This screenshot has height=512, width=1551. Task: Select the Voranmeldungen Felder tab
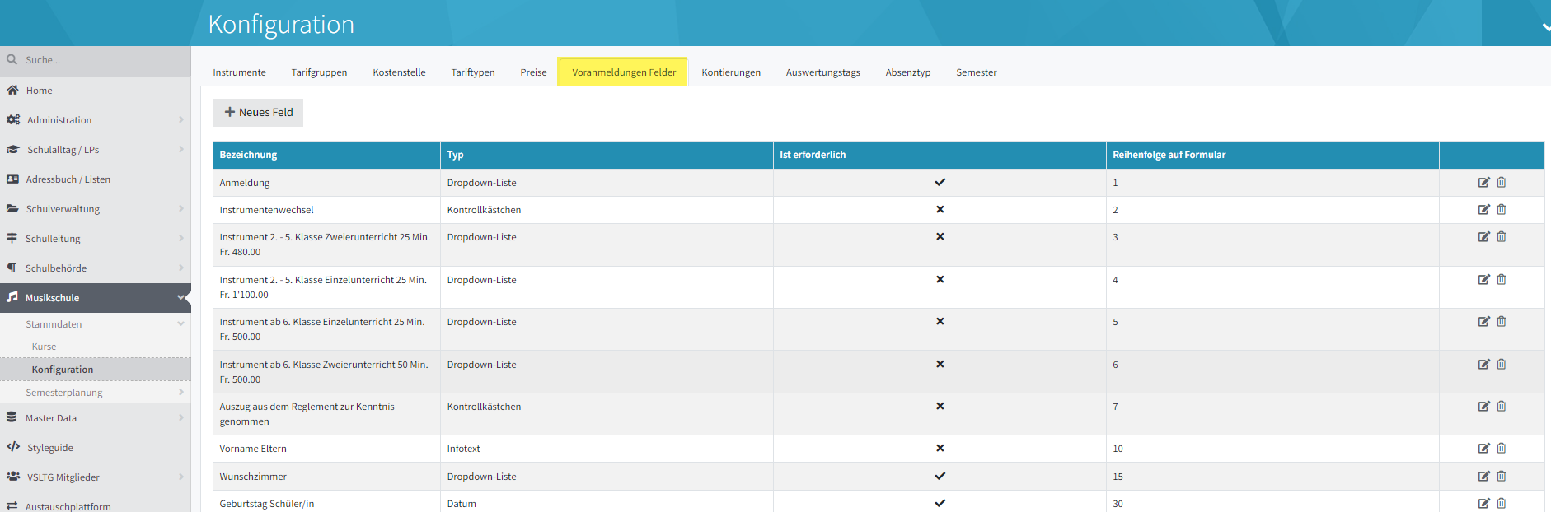pos(624,72)
